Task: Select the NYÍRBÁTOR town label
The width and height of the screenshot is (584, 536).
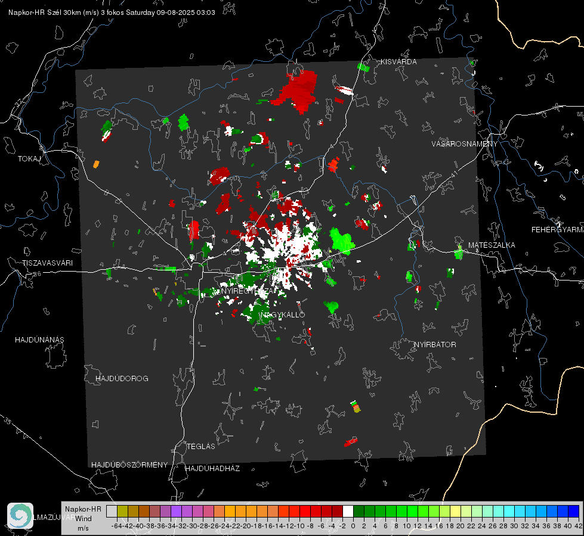Action: point(435,345)
